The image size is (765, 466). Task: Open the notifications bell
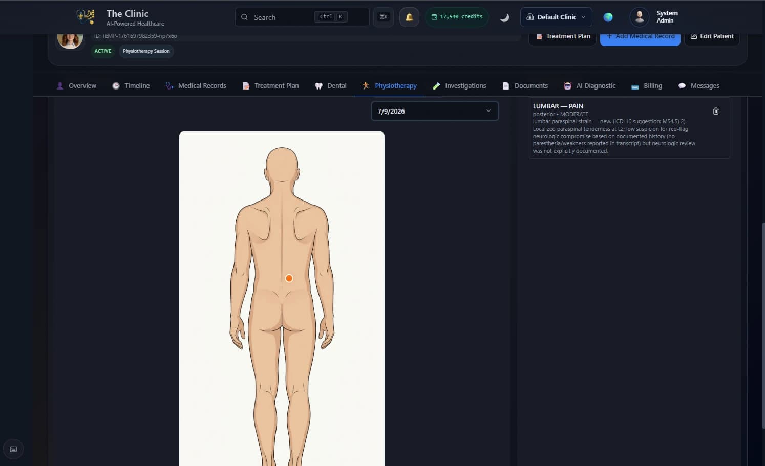coord(409,17)
